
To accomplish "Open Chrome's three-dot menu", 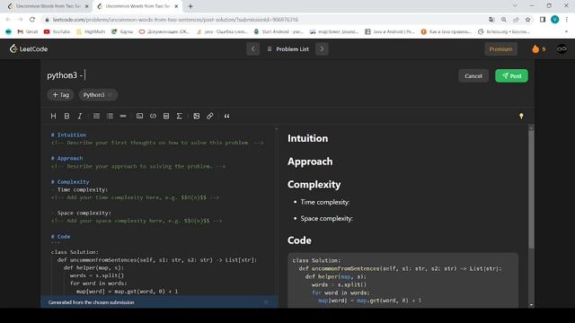I will (567, 20).
